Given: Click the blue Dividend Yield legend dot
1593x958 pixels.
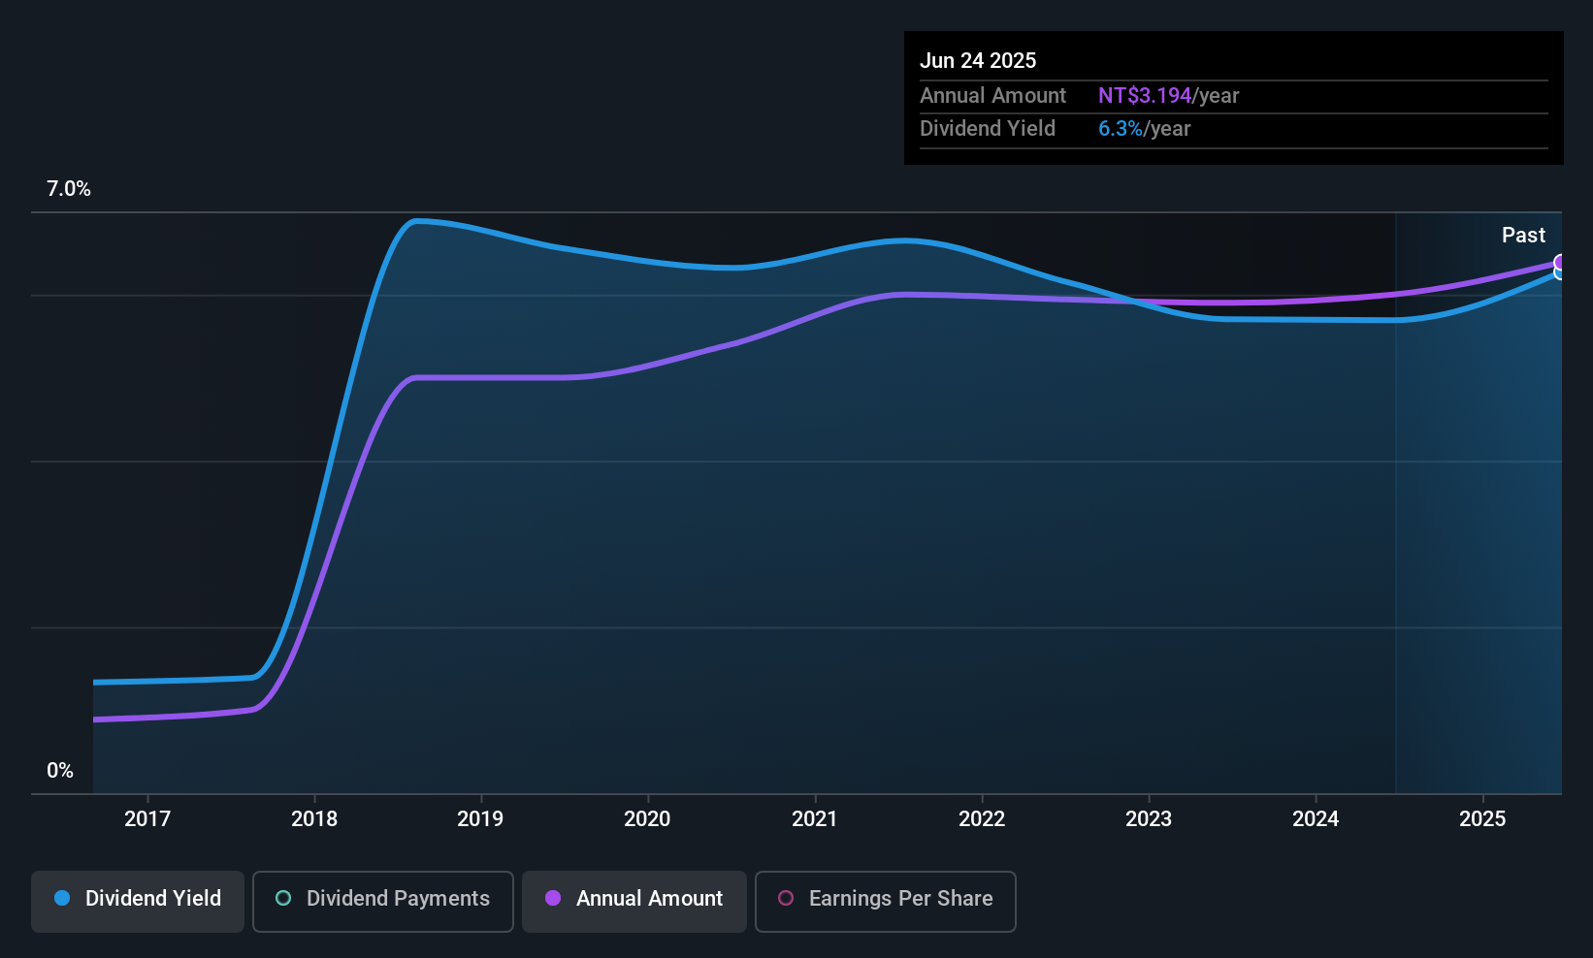Looking at the screenshot, I should [61, 899].
